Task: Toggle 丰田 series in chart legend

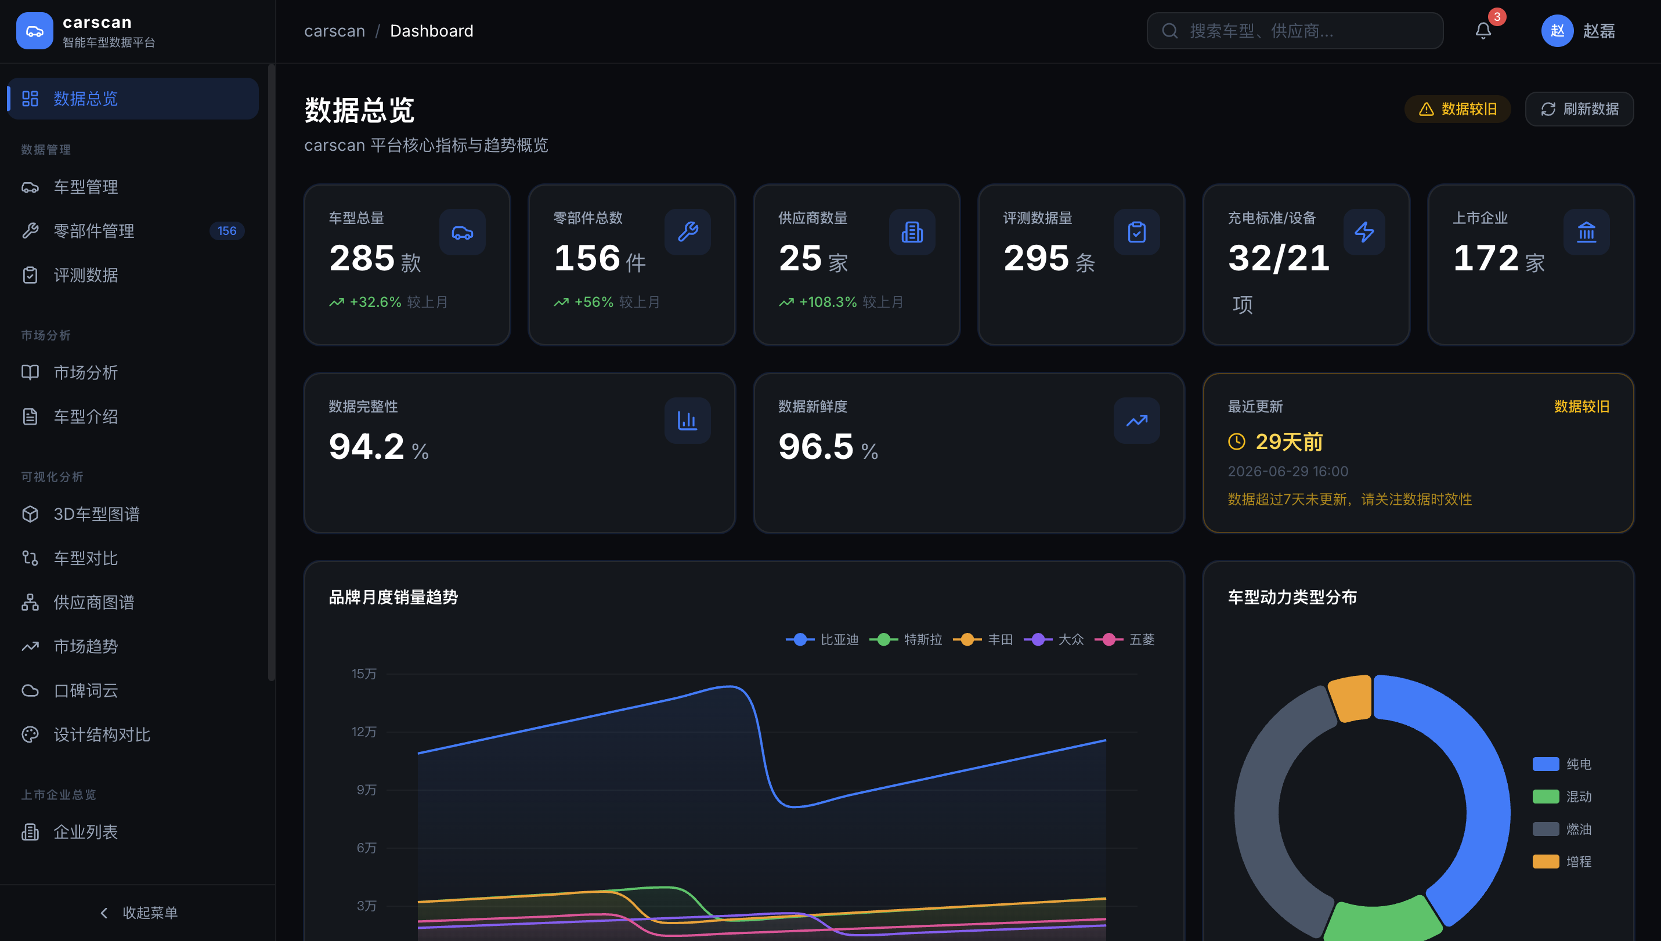Action: (x=983, y=639)
